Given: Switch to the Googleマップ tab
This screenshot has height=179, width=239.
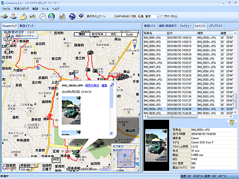Looking at the screenshot, I should point(10,26).
